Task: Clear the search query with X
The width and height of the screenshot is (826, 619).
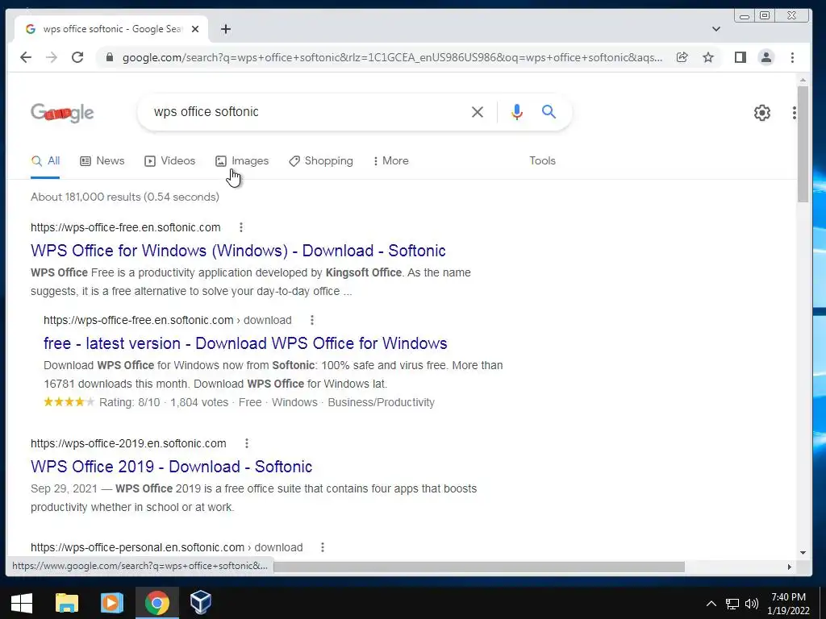Action: 478,111
